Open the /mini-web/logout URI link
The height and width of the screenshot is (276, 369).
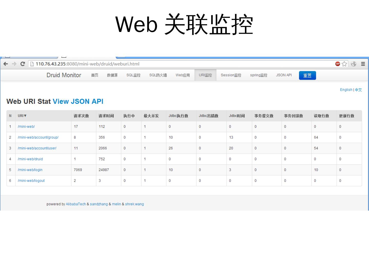[31, 181]
